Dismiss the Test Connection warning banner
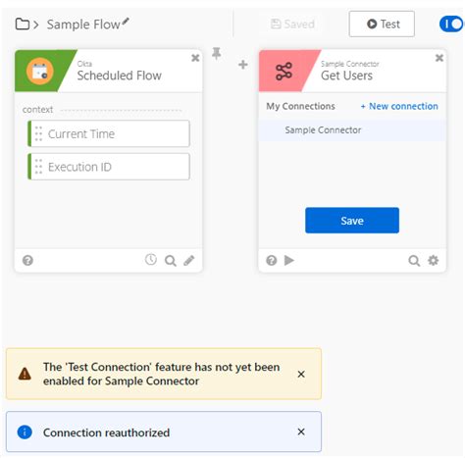This screenshot has height=458, width=465. point(301,374)
